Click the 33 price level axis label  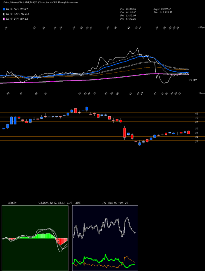tap(196, 133)
